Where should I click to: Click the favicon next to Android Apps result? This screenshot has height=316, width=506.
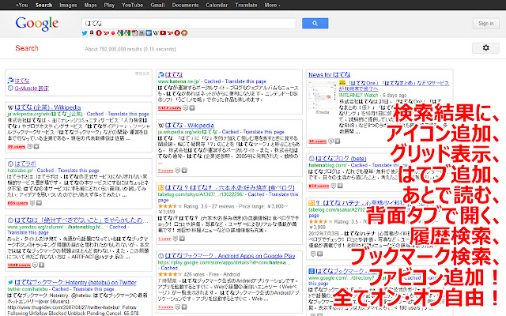pyautogui.click(x=161, y=234)
